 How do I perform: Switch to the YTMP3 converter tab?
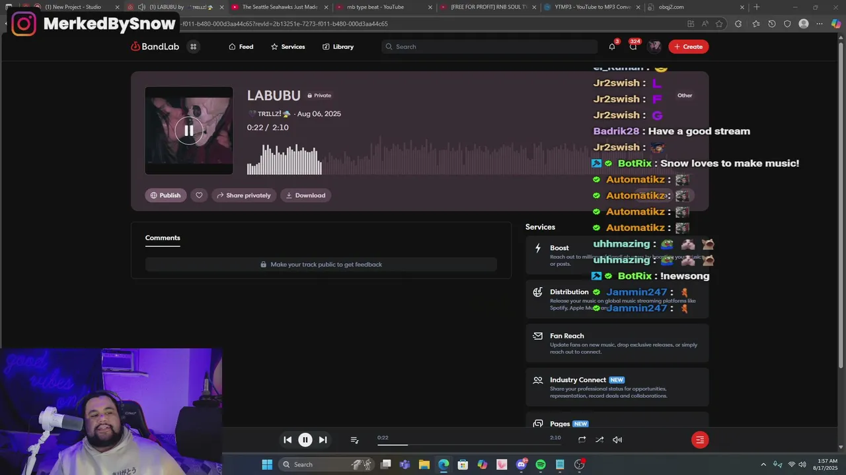592,7
